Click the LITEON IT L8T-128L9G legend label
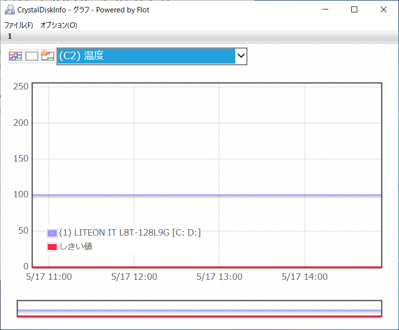 130,233
